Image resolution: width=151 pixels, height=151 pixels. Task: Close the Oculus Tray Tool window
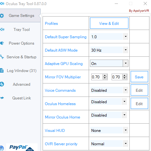[x=145, y=4]
